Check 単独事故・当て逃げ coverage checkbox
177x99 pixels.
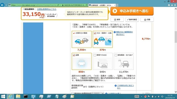point(116,55)
